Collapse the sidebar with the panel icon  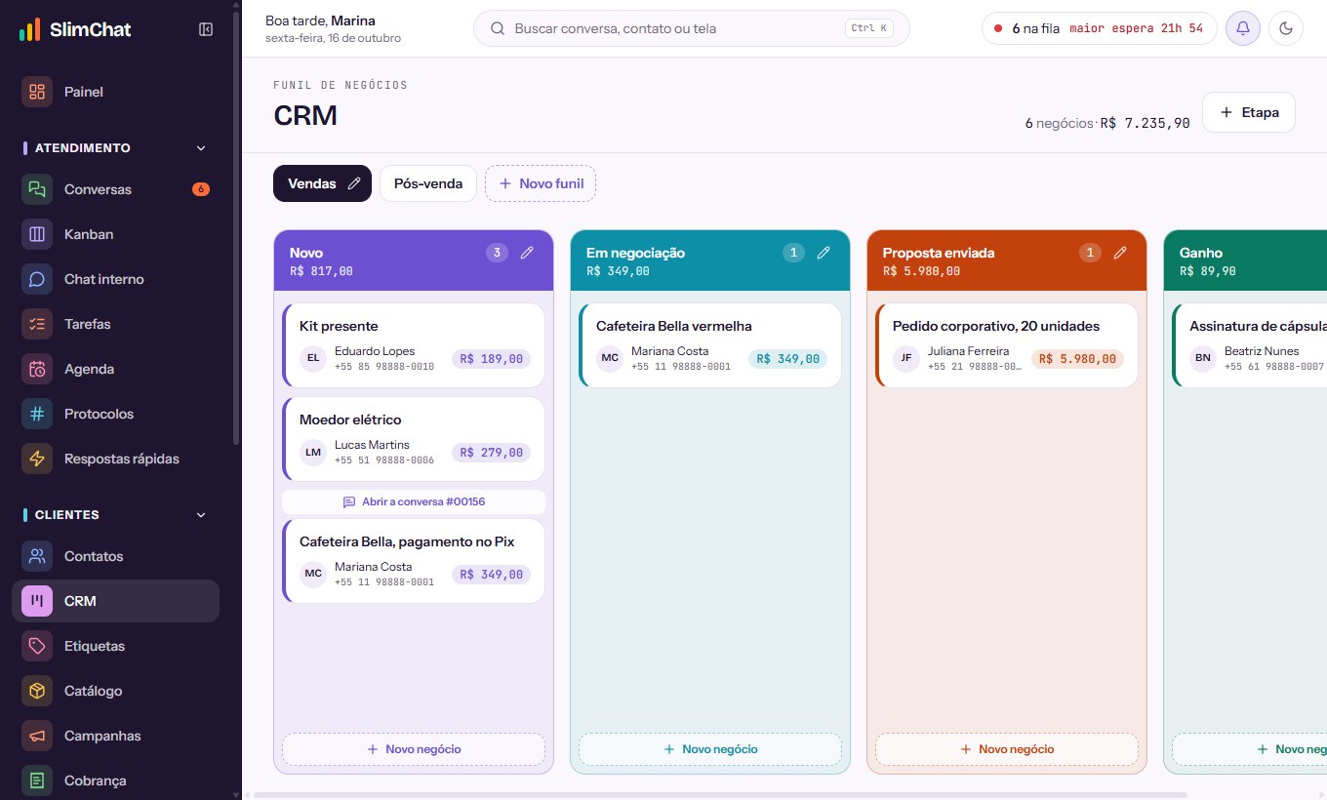tap(206, 29)
